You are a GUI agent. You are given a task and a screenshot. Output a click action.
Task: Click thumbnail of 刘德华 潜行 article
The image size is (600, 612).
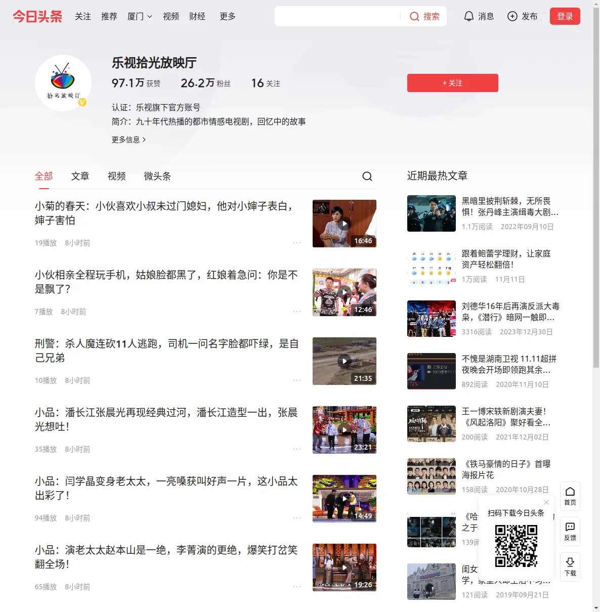click(432, 319)
